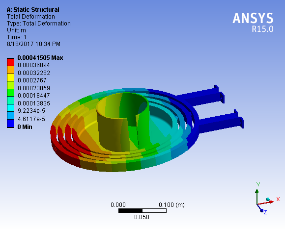The width and height of the screenshot is (285, 229).
Task: Select the '0.00023059' legend value
Action: click(x=34, y=88)
